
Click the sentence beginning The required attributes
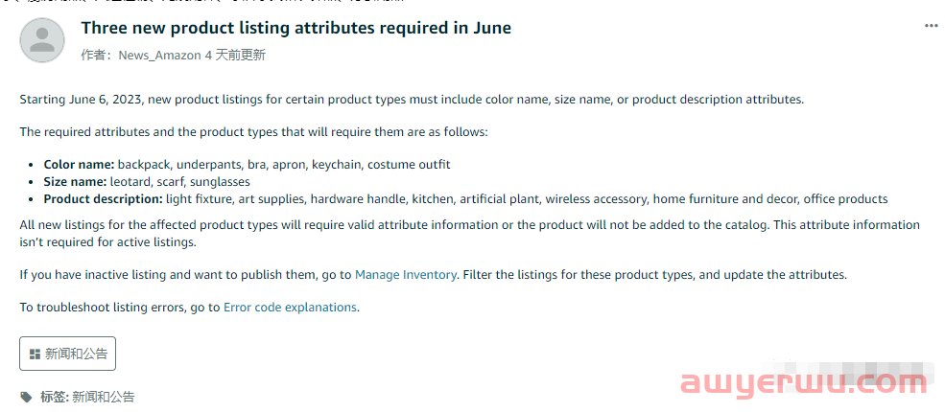pyautogui.click(x=253, y=131)
